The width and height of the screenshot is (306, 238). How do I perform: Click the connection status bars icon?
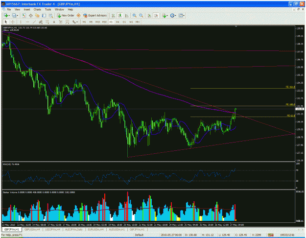pyautogui.click(x=270, y=235)
